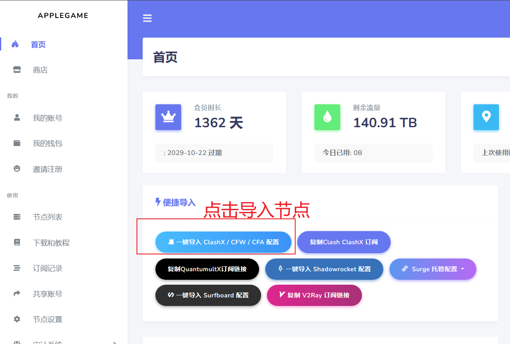Image resolution: width=510 pixels, height=344 pixels.
Task: Click 一键导入 ClashX / CFW / CFA 配置
Action: (223, 242)
